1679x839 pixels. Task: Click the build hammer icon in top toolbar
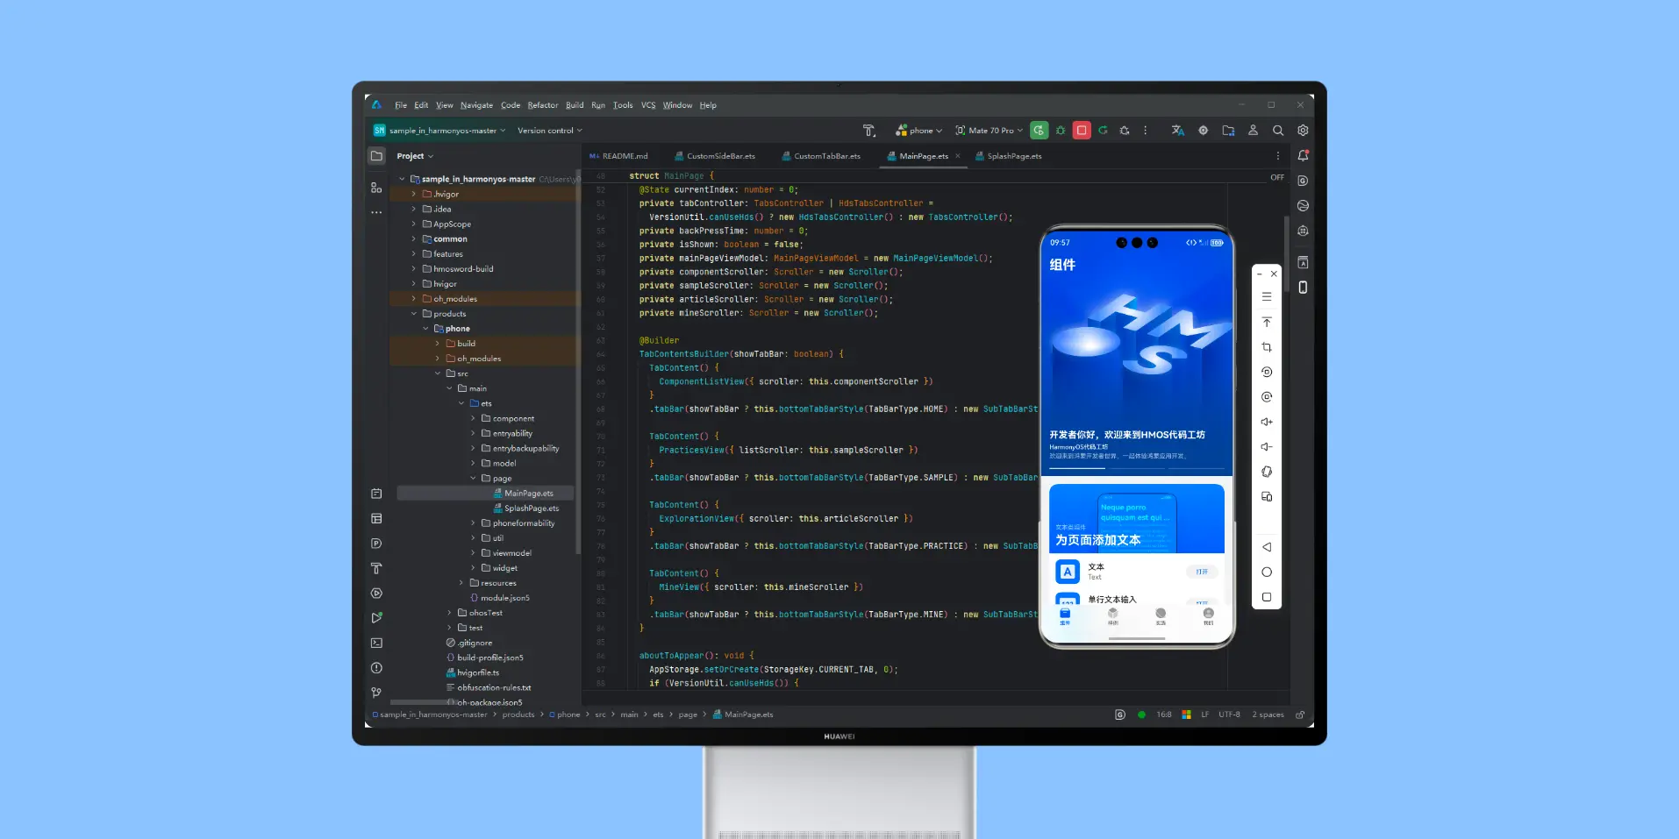click(869, 131)
